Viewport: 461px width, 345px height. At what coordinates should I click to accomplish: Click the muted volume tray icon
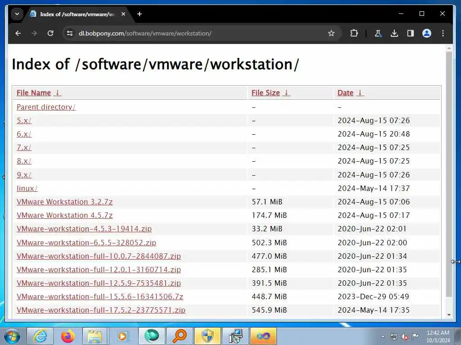(x=405, y=337)
